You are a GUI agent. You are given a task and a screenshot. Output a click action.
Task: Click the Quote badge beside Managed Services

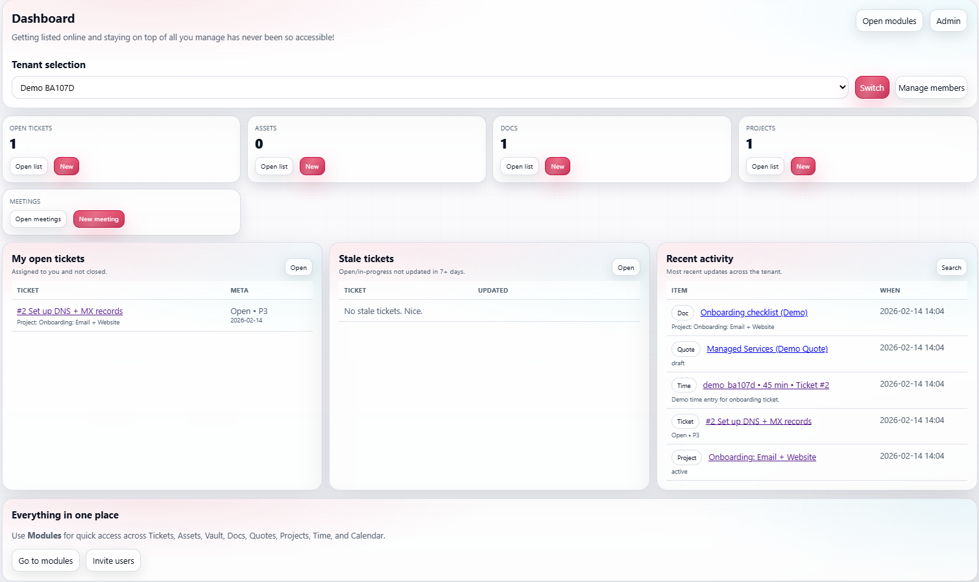686,349
